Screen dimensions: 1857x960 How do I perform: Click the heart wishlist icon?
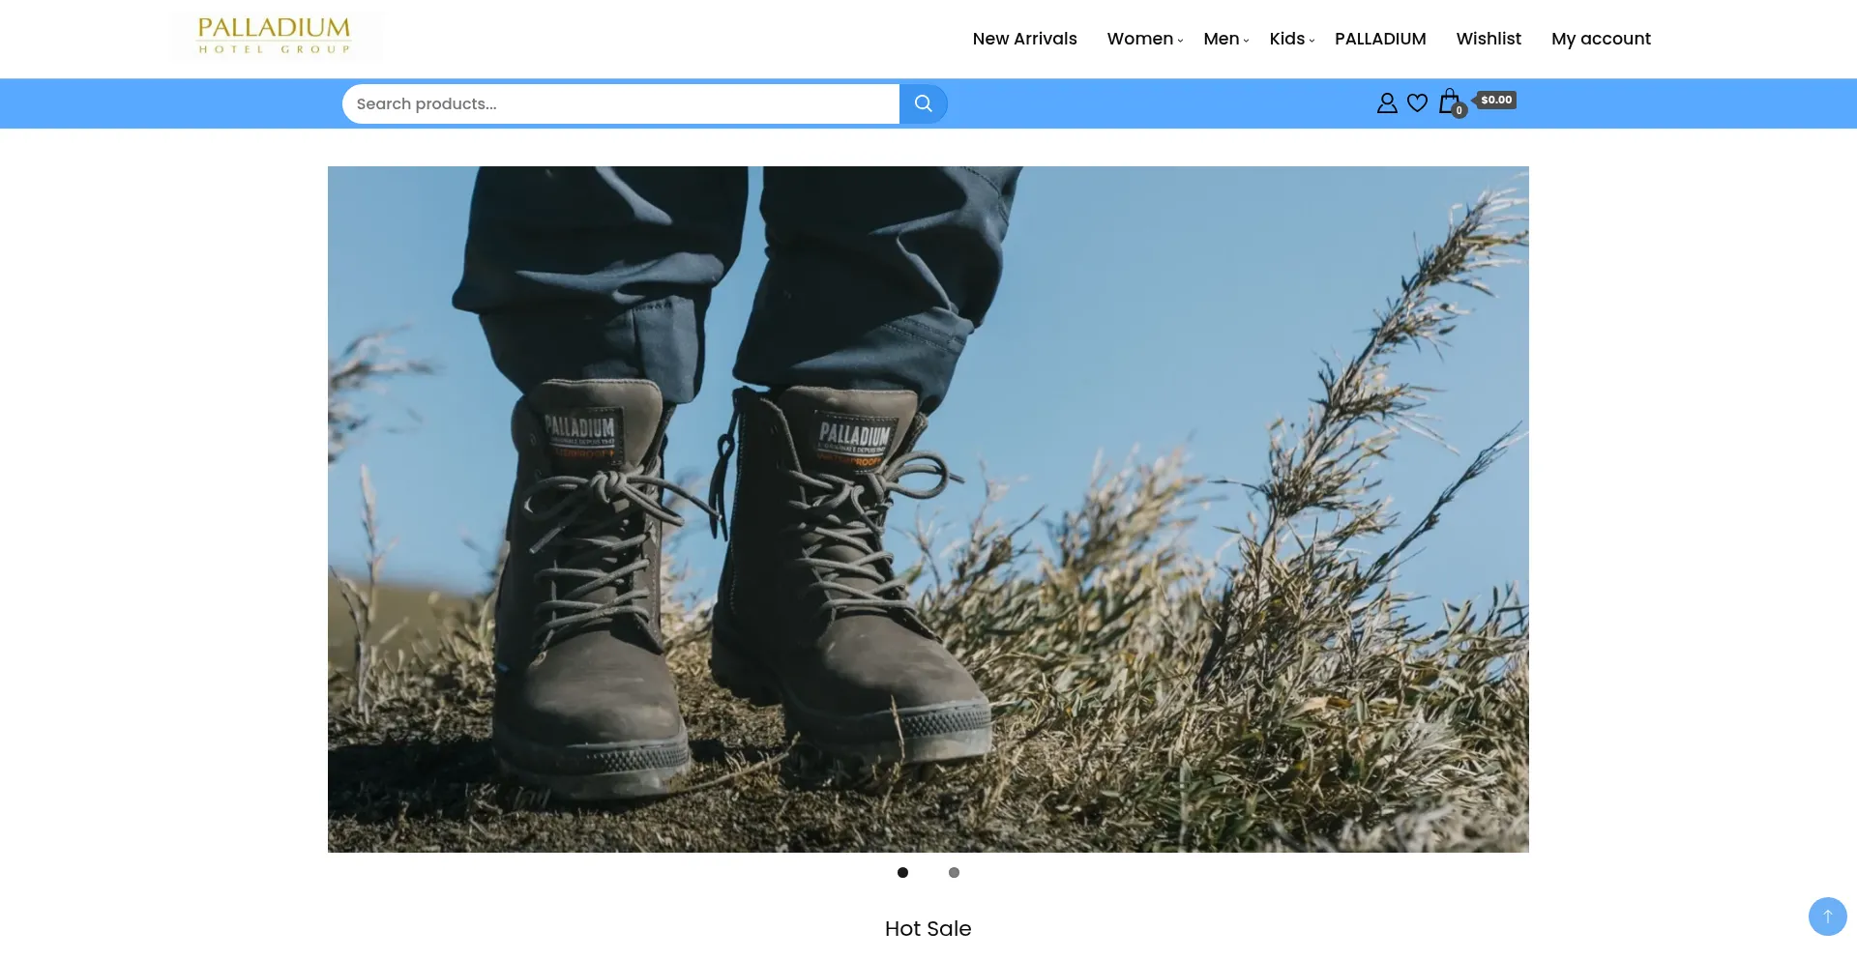click(1417, 102)
